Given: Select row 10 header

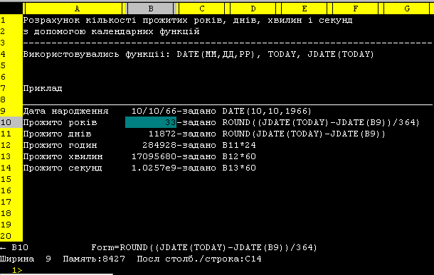Looking at the screenshot, I should point(11,122).
